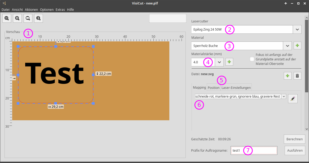This screenshot has height=163, width=309.
Task: Click the zoom out magnifier icon
Action: (x=7, y=18)
